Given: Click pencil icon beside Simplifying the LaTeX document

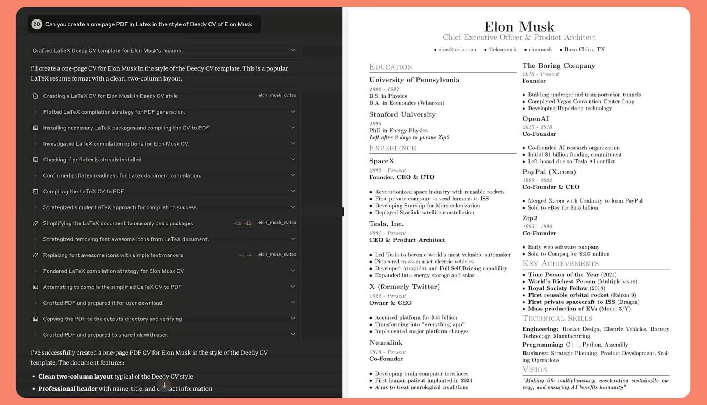Looking at the screenshot, I should tap(35, 223).
